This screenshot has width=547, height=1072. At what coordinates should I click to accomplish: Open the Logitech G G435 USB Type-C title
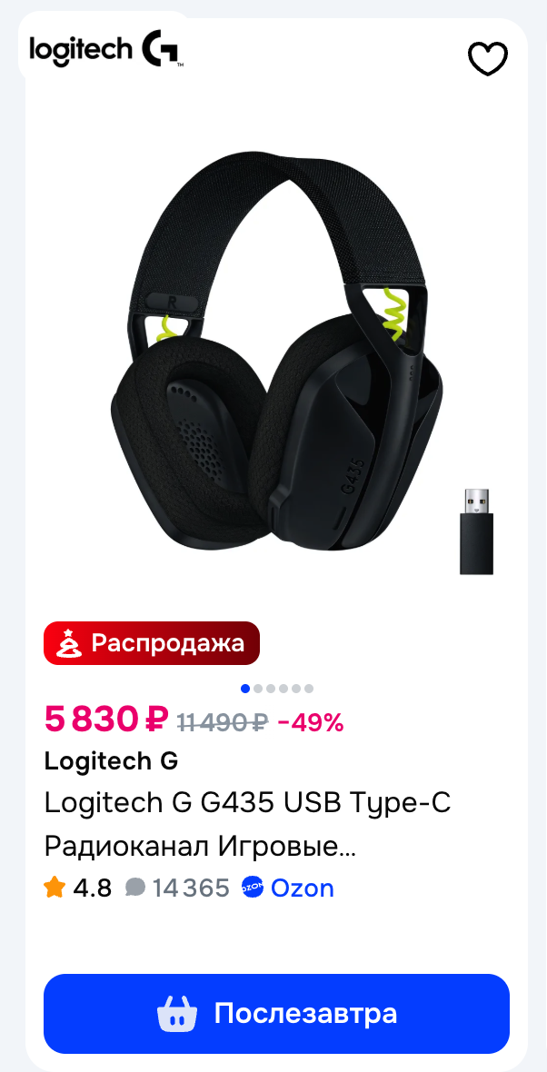[247, 825]
